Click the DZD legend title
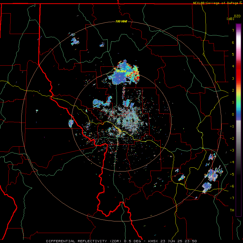Viewport: 243px width, 243px height. click(x=237, y=16)
